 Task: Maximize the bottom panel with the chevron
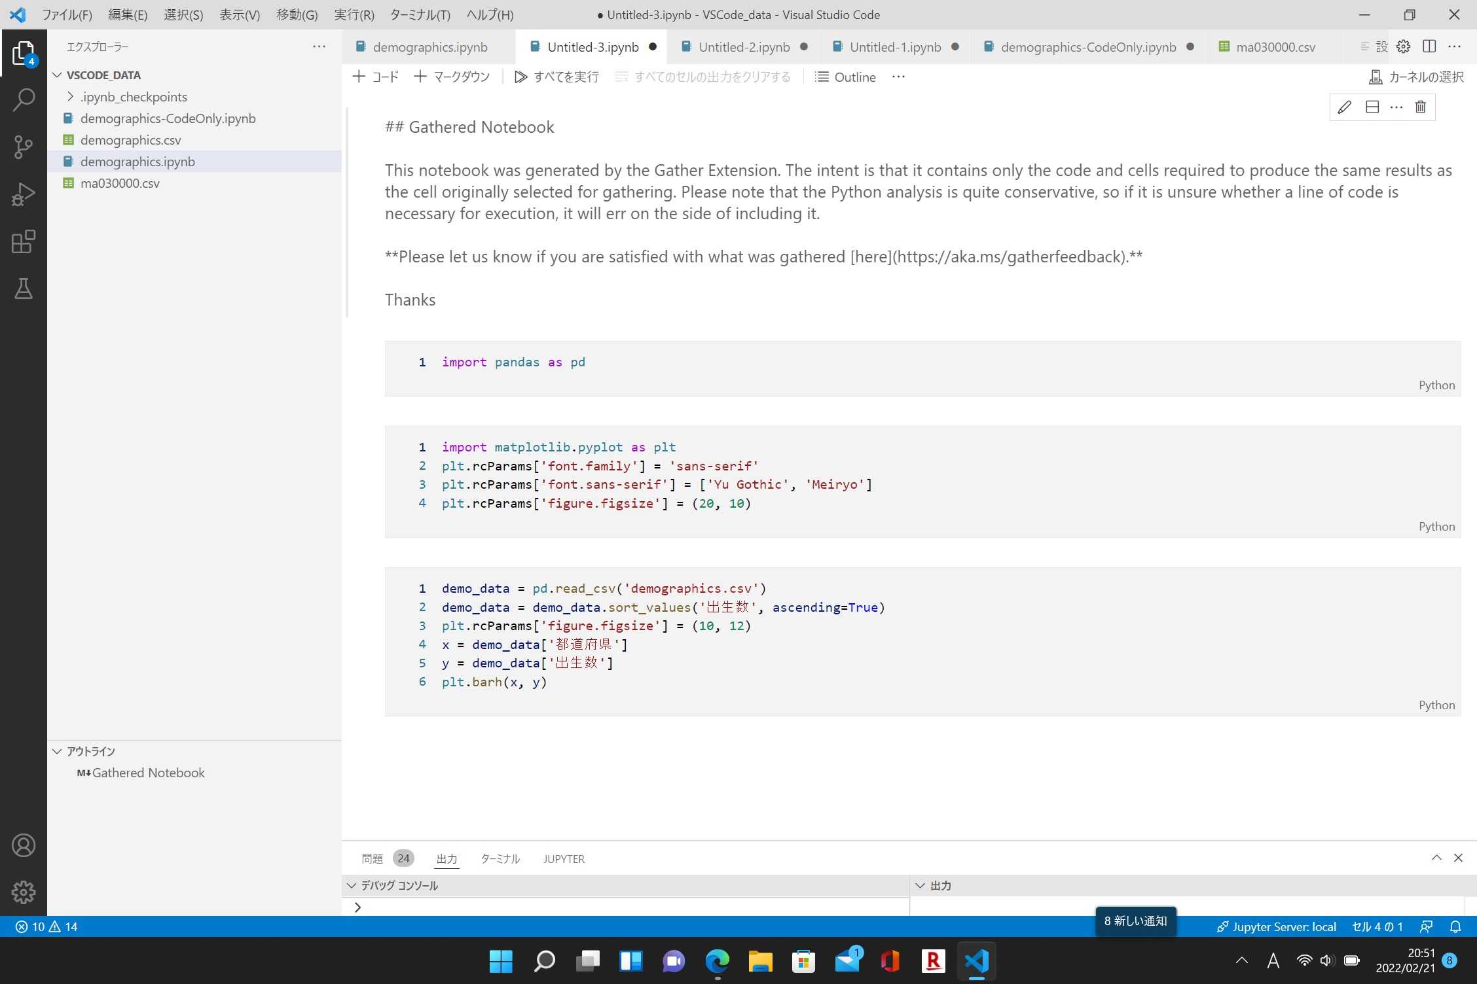[1436, 858]
